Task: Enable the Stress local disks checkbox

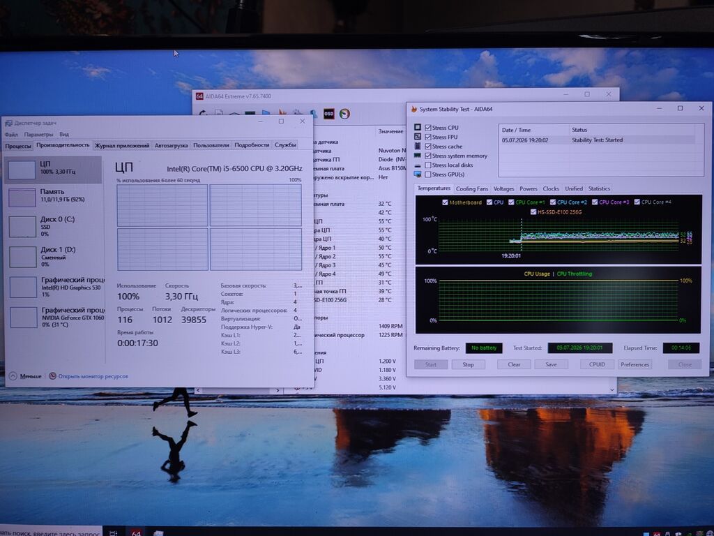Action: [428, 165]
